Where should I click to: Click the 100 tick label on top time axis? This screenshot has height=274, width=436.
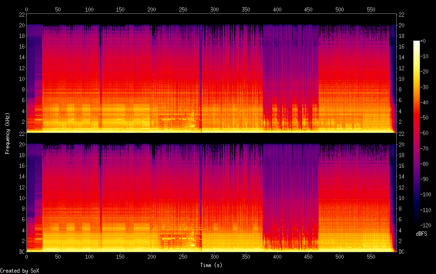(x=89, y=9)
